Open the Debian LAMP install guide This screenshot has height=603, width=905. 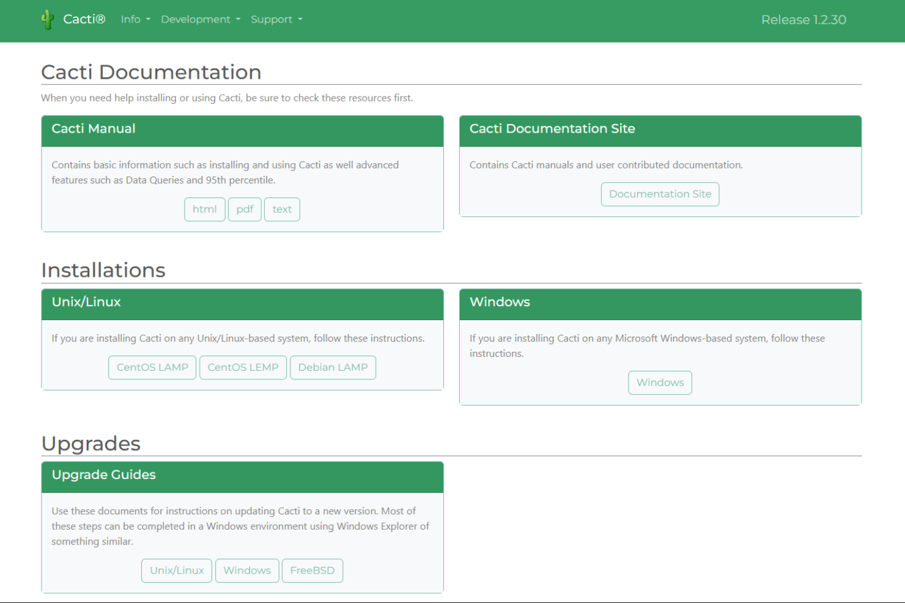coord(333,367)
